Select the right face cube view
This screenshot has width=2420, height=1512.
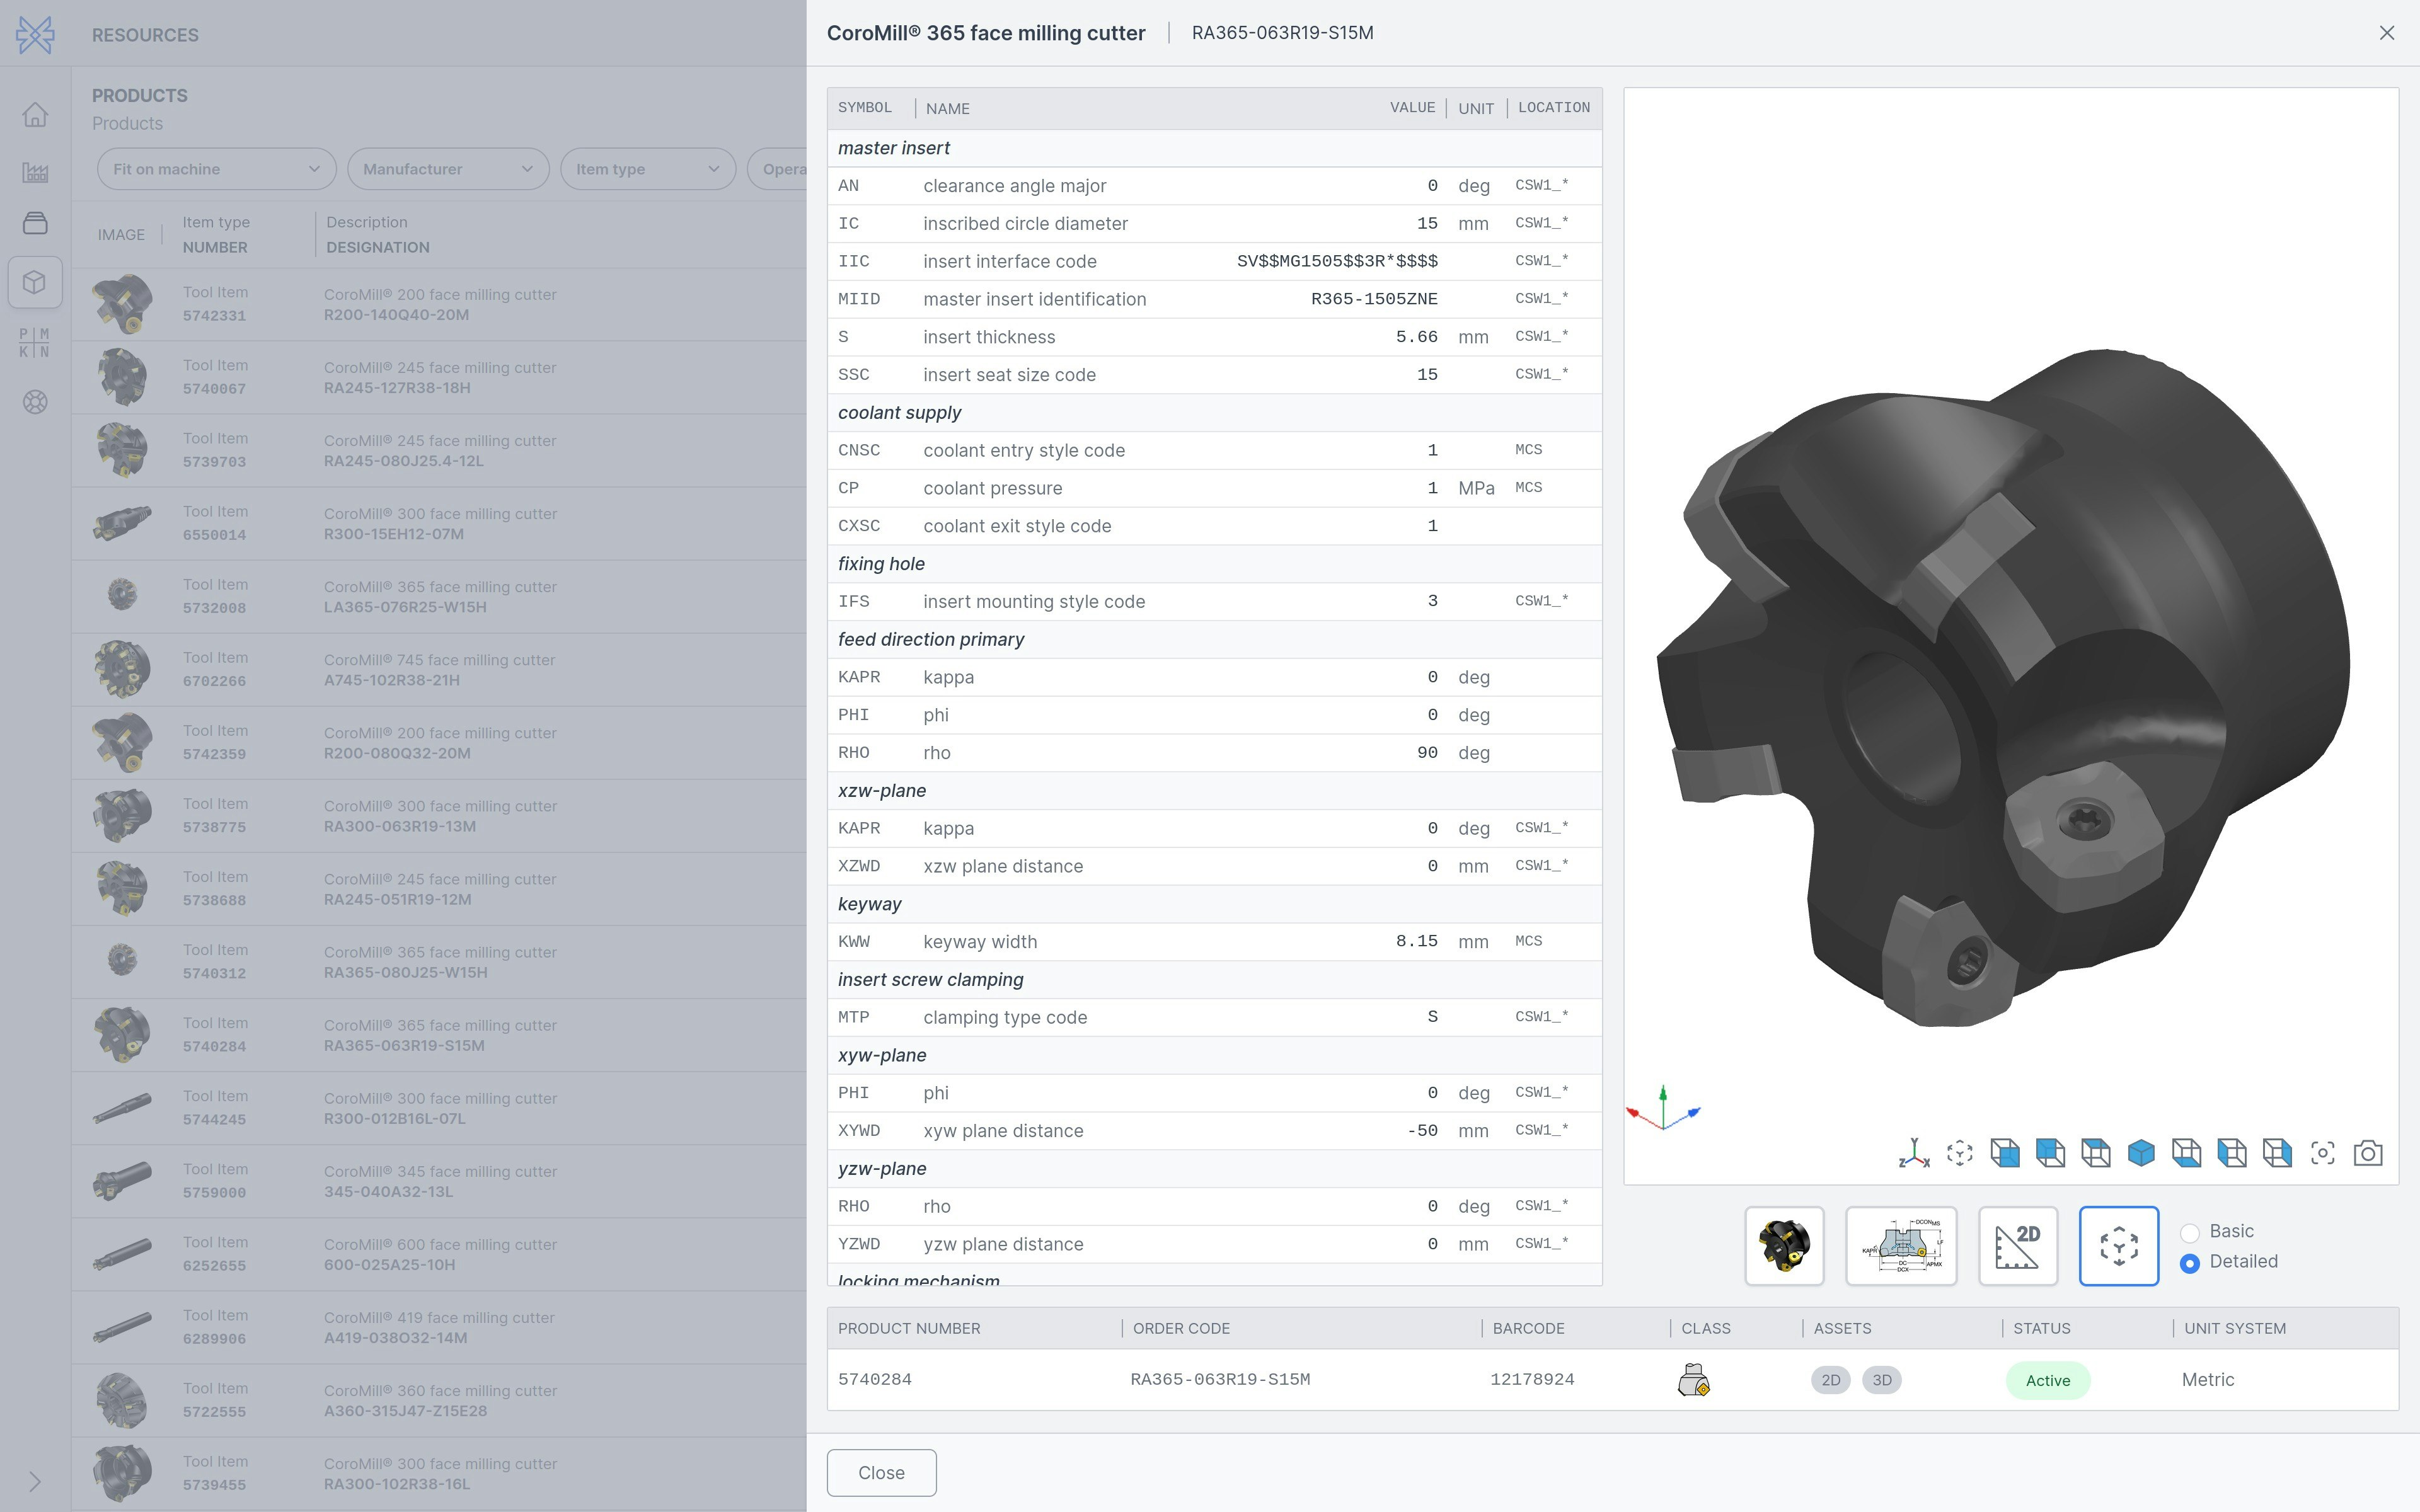pyautogui.click(x=2277, y=1153)
